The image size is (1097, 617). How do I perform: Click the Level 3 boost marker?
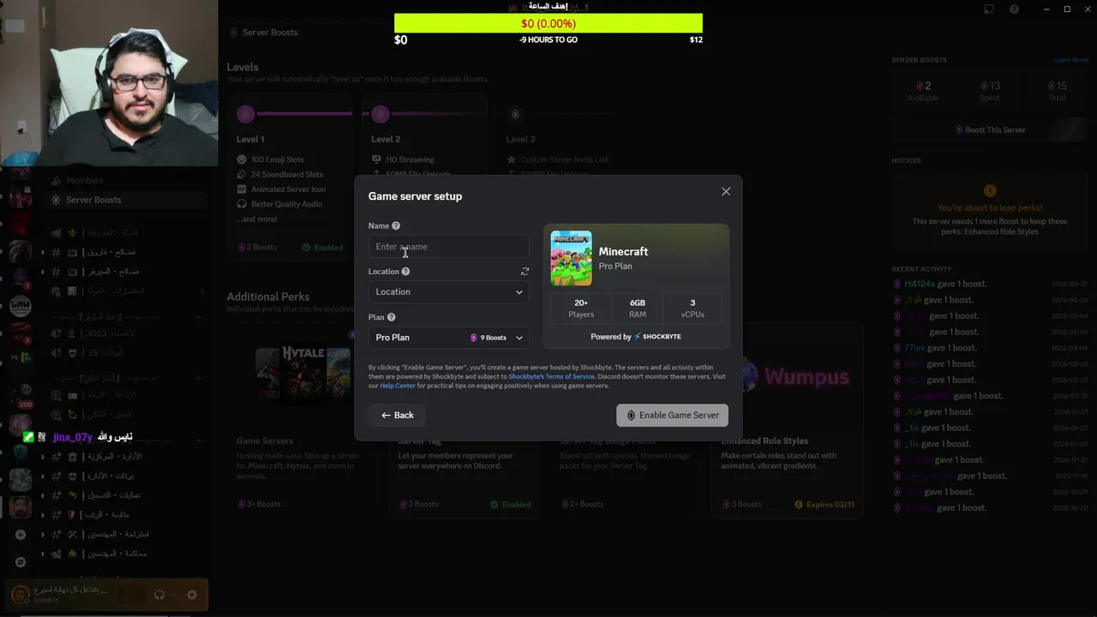tap(515, 114)
